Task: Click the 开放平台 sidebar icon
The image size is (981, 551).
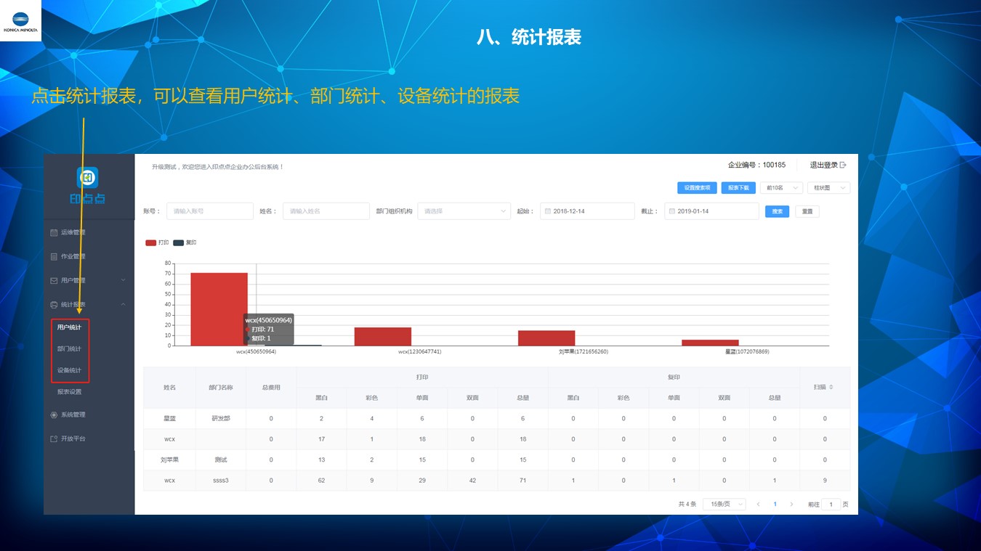Action: [x=54, y=438]
